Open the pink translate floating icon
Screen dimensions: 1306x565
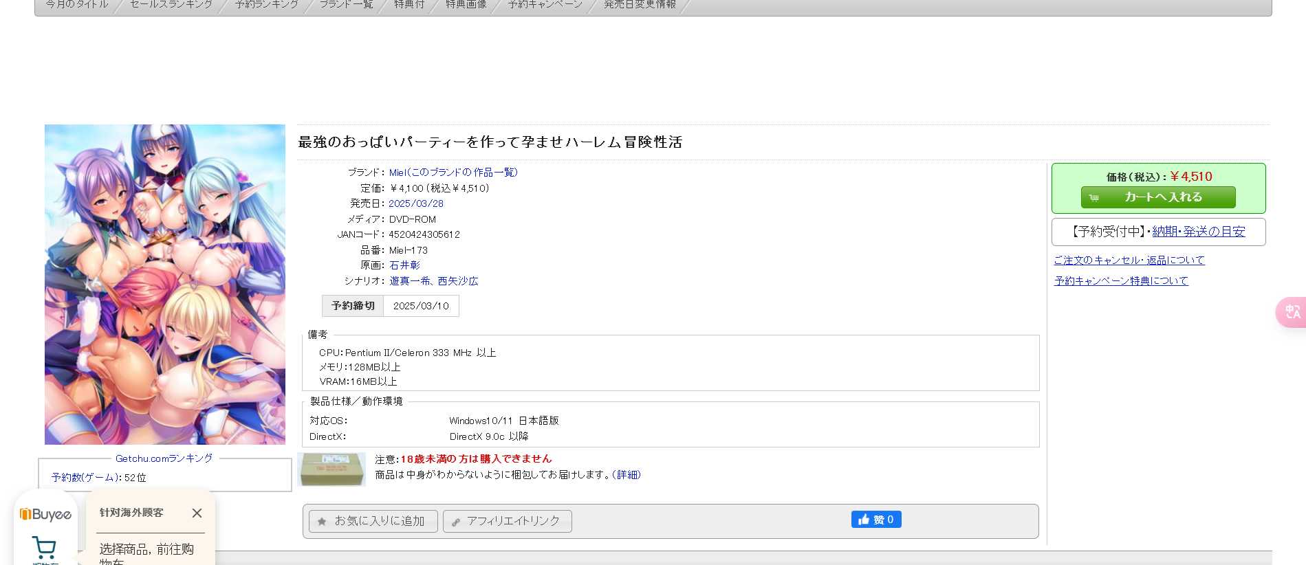point(1292,312)
